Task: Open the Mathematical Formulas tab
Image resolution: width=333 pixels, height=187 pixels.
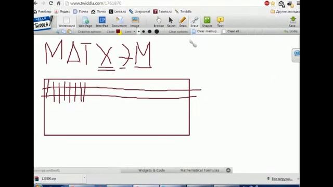Action: tap(200, 170)
